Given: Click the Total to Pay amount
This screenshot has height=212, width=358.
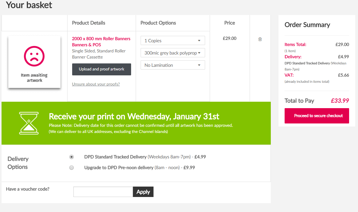Looking at the screenshot, I should point(340,101).
